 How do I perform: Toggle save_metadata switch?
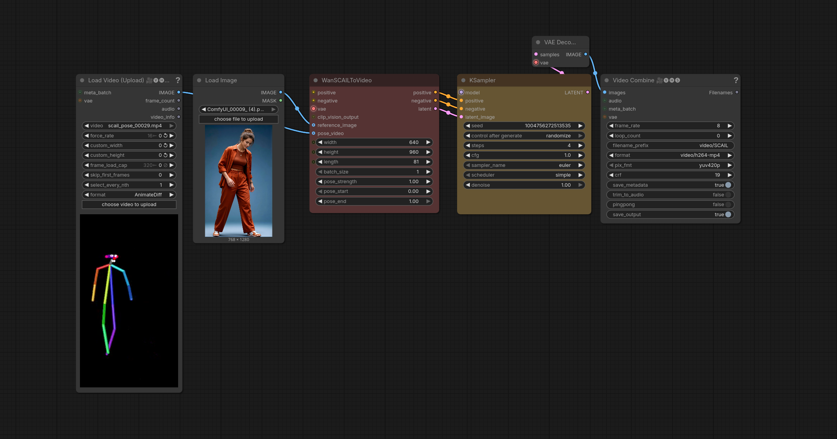tap(728, 185)
